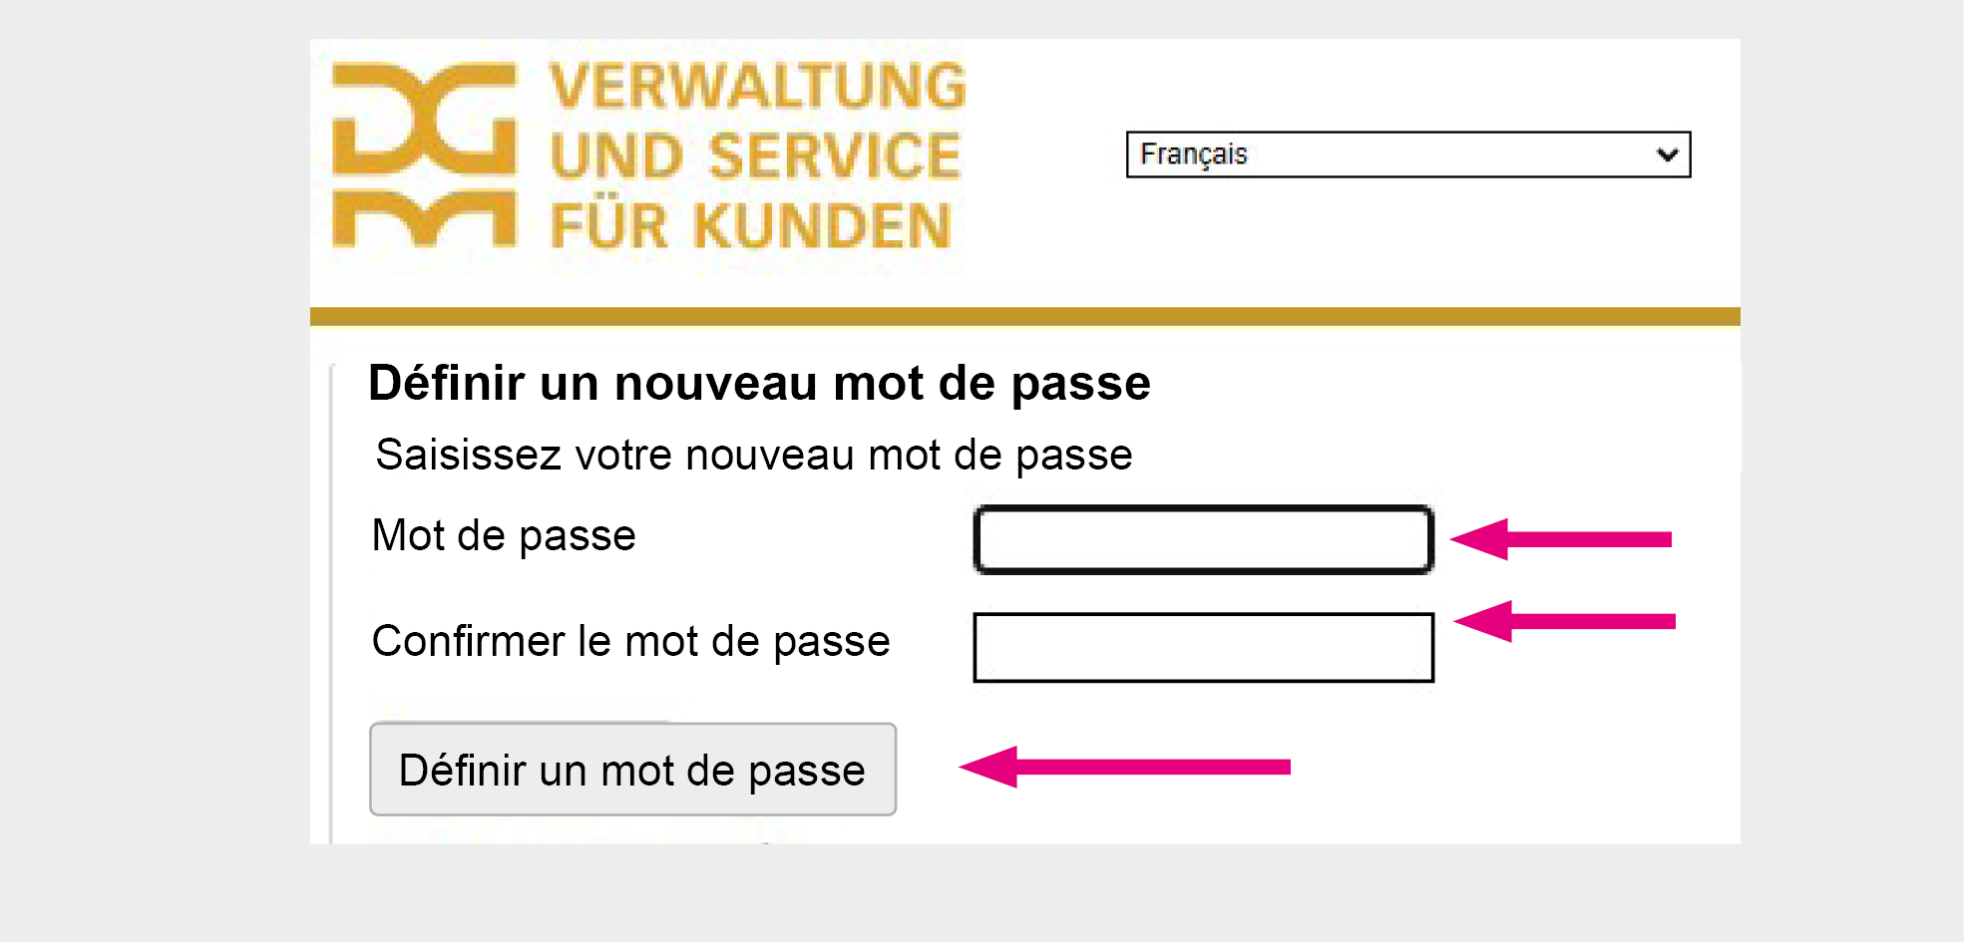Focus the Mot de passe input field
This screenshot has height=942, width=1964.
pyautogui.click(x=1203, y=539)
